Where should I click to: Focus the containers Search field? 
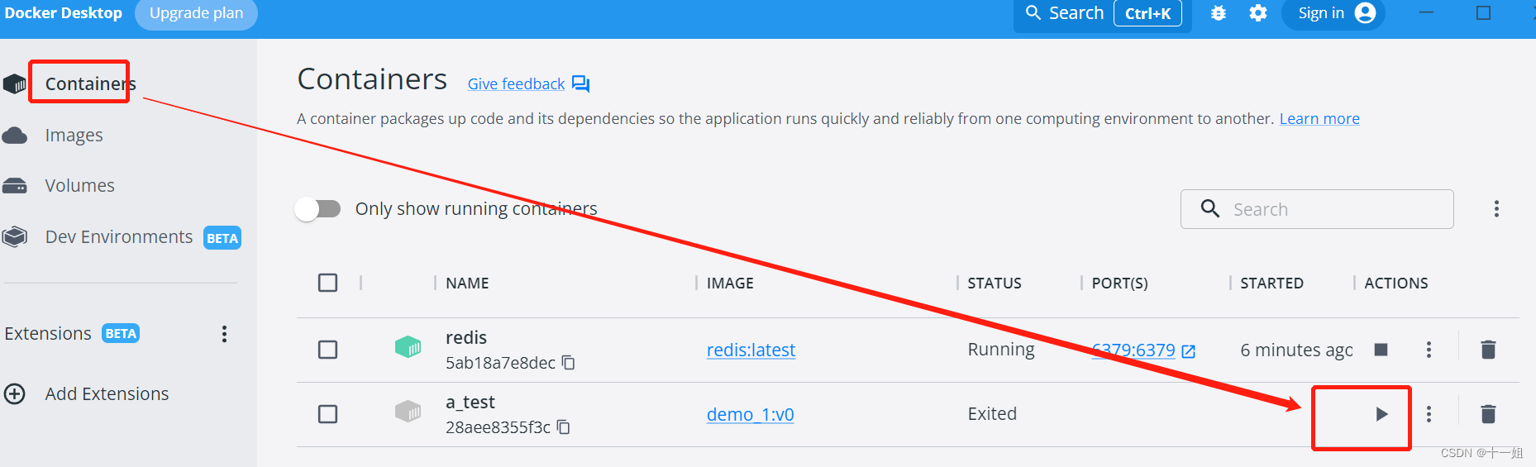click(1317, 209)
